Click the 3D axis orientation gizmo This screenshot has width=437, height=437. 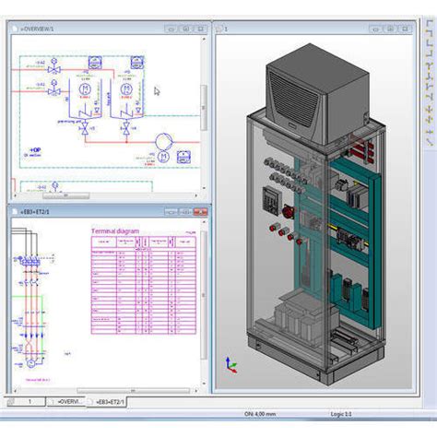click(231, 365)
